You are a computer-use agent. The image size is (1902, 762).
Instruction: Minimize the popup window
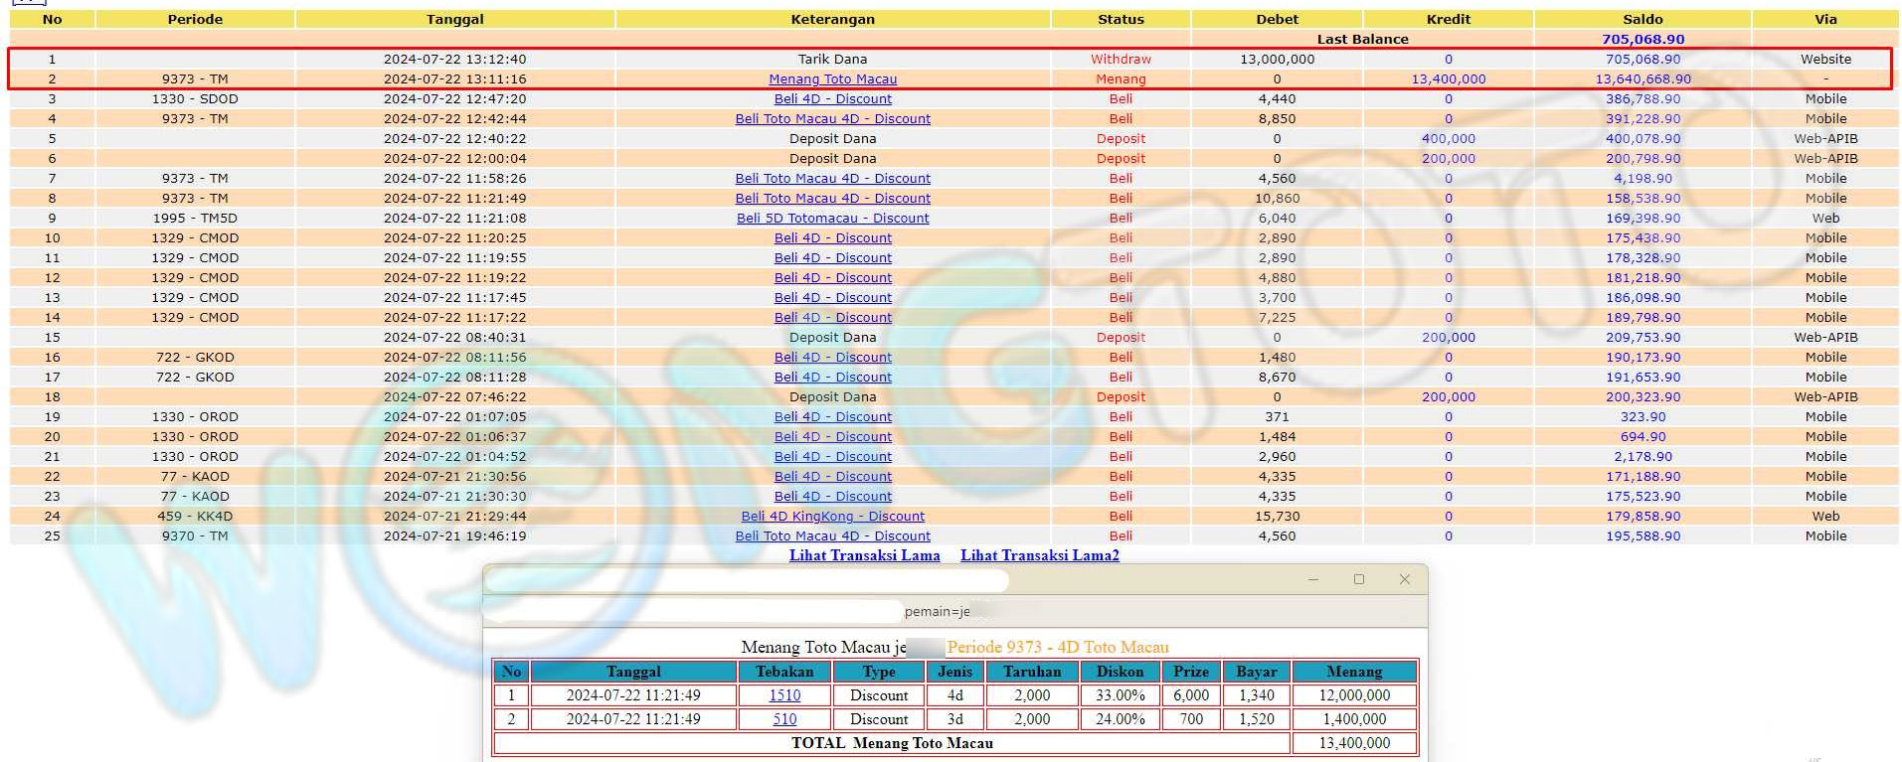[1313, 579]
